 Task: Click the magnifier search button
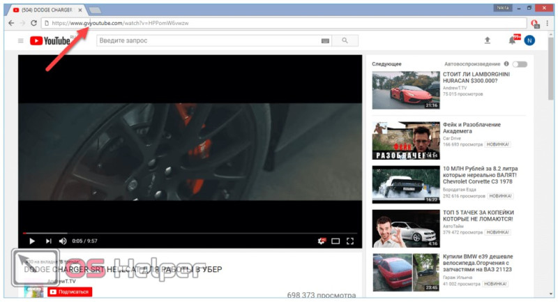(x=345, y=40)
